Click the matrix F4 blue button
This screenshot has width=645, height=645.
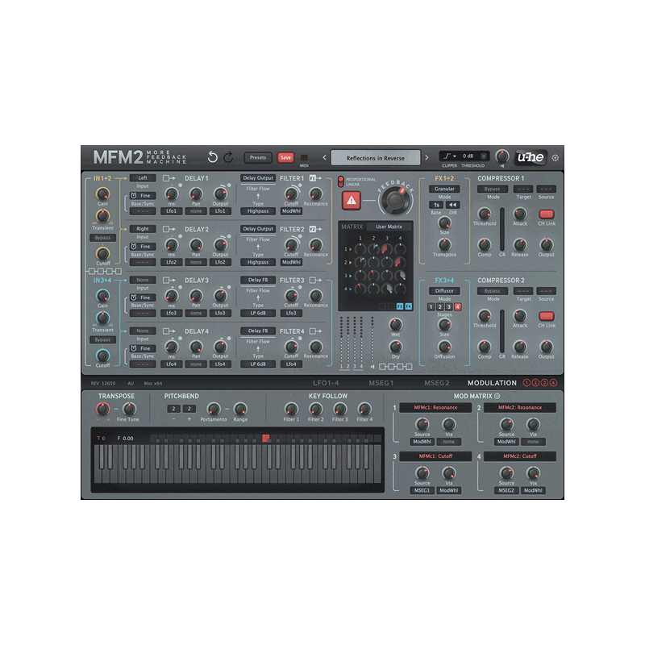coord(409,306)
